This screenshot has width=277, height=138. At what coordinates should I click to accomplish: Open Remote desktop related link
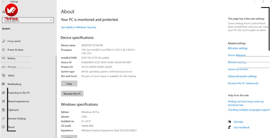(x=237, y=62)
